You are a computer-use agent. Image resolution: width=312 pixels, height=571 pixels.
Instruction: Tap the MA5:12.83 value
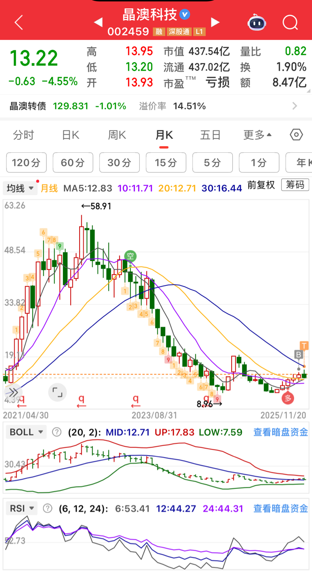click(x=87, y=188)
